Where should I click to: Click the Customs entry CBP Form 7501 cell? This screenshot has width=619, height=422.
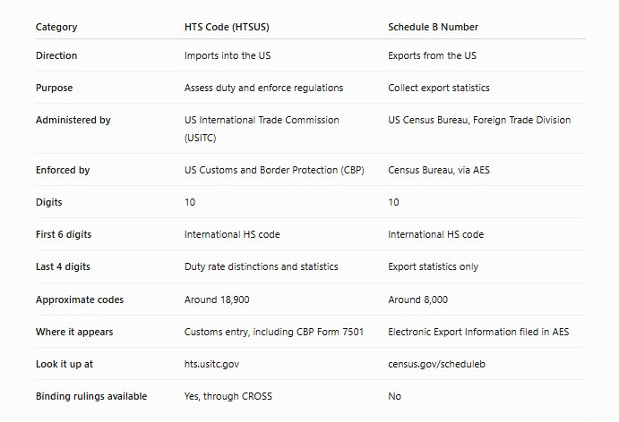click(273, 332)
